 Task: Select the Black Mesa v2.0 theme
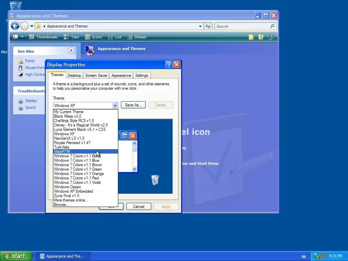click(x=86, y=116)
